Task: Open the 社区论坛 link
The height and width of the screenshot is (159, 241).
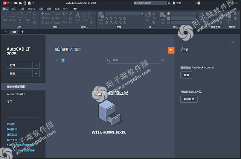Action: (12, 135)
